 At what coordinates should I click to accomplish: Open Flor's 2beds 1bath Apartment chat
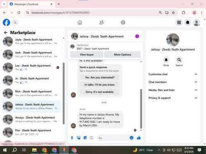tap(31, 132)
